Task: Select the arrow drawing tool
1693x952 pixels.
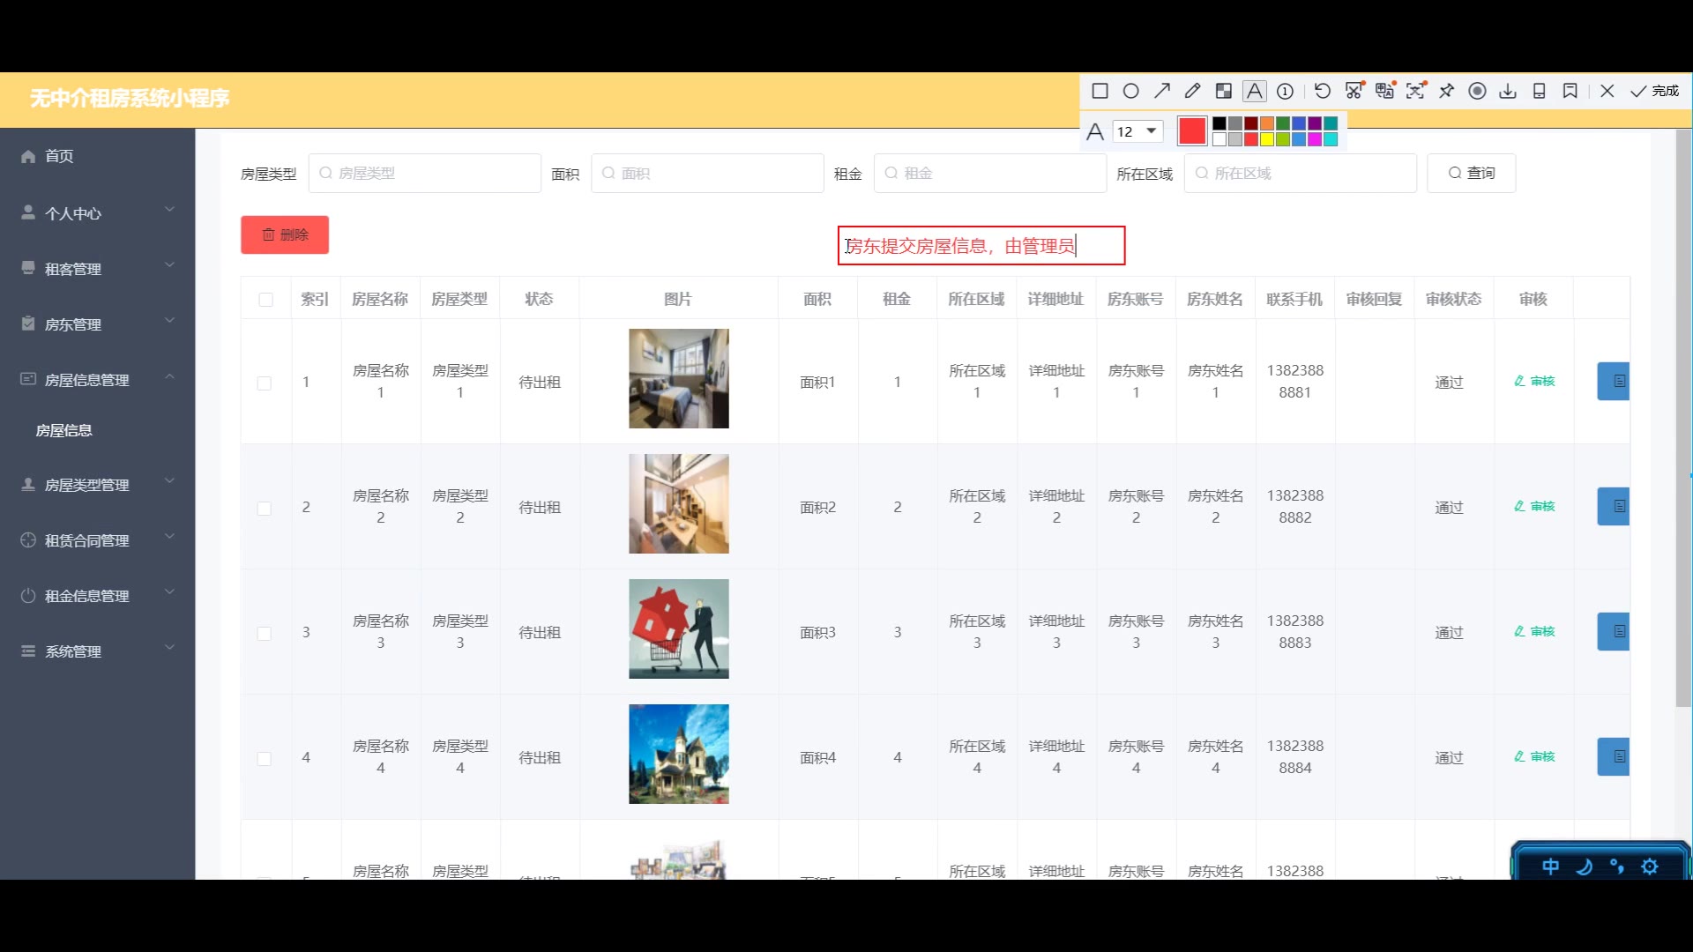Action: coord(1162,91)
